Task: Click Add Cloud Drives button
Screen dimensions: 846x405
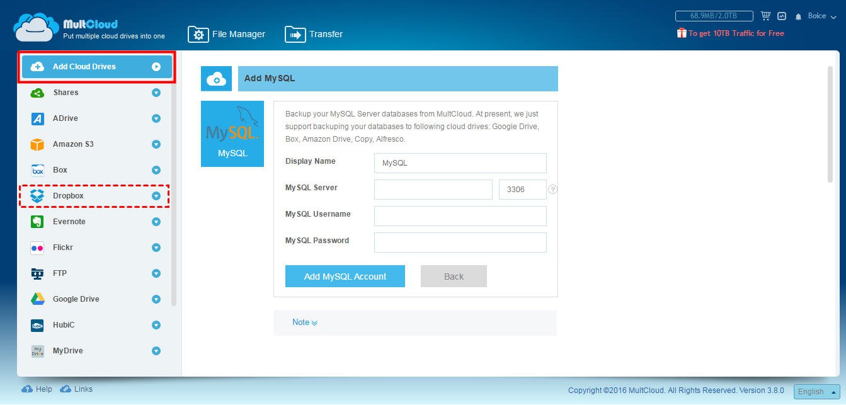Action: point(96,67)
